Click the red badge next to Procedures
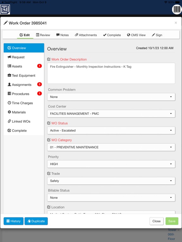The width and height of the screenshot is (182, 242). 39,93
